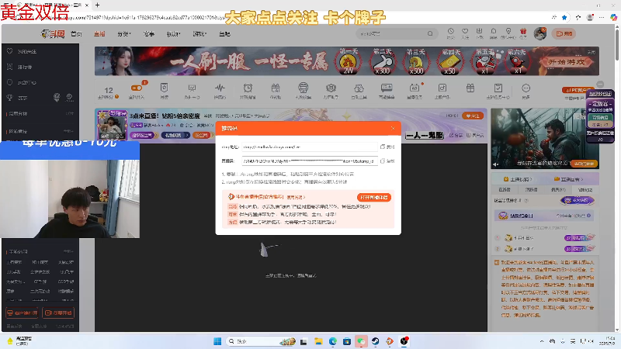The image size is (621, 349).
Task: Open a new browser tab
Action: click(98, 5)
